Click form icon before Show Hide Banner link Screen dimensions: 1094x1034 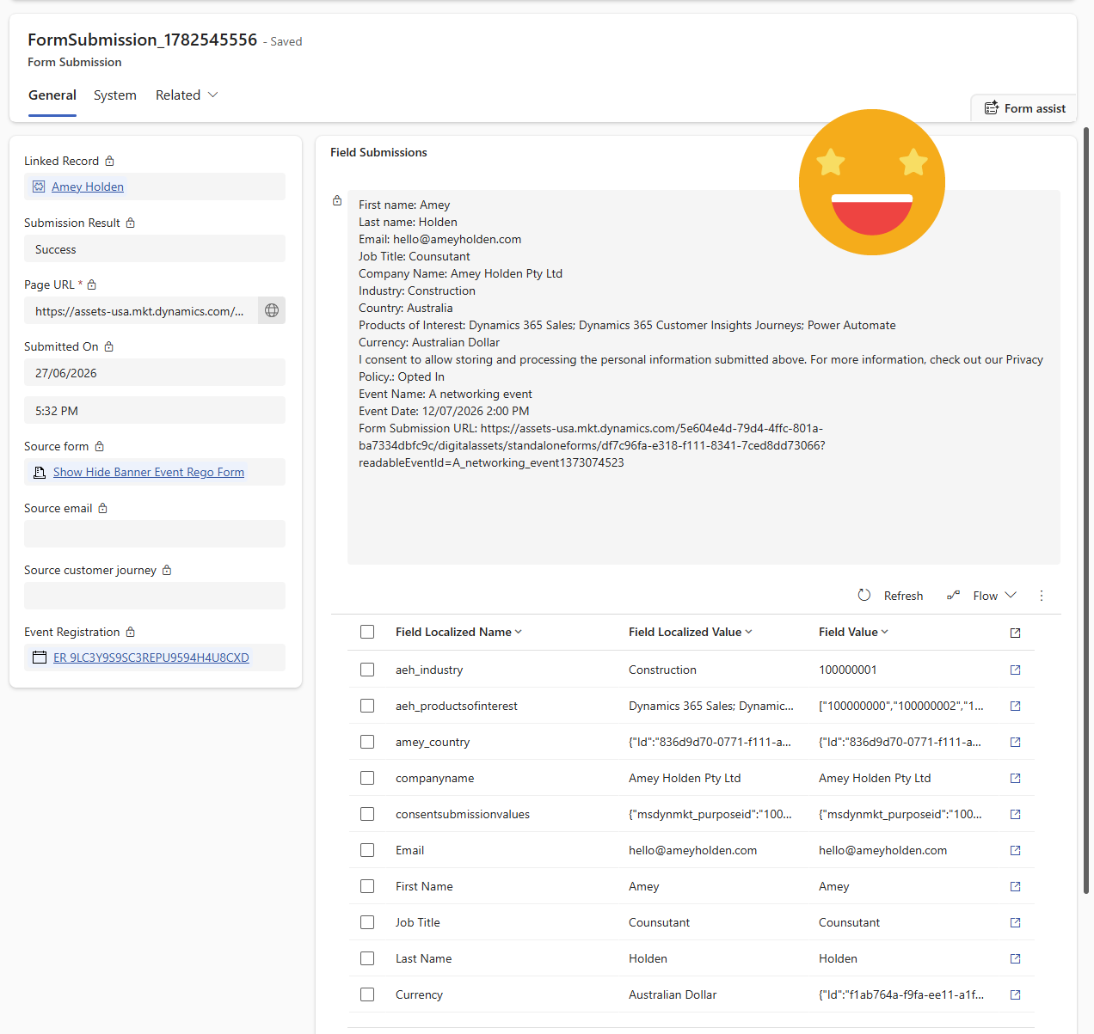click(40, 472)
